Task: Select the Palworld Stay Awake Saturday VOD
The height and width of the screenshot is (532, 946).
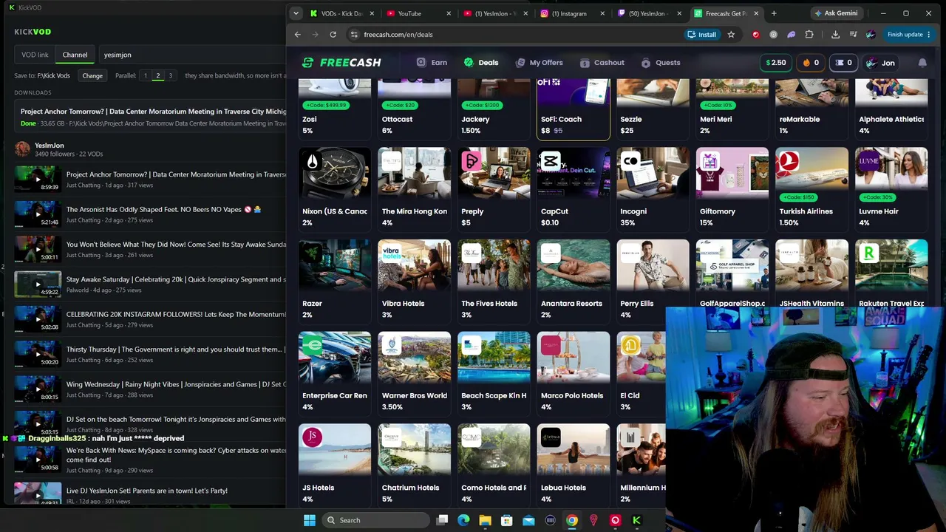Action: [x=150, y=284]
